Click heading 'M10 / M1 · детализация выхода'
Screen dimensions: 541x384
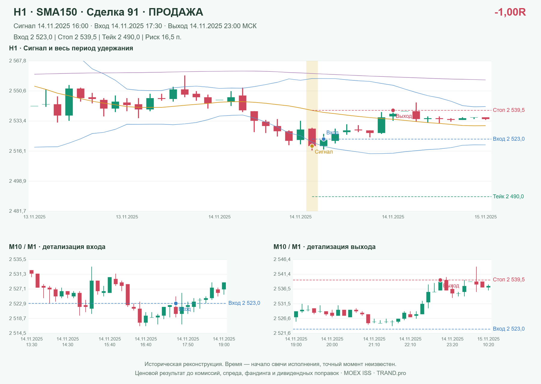(324, 247)
